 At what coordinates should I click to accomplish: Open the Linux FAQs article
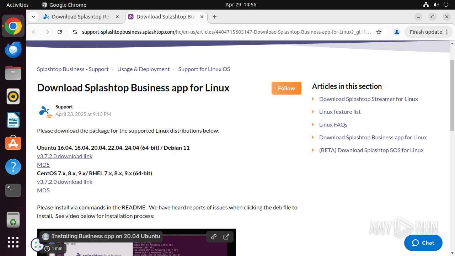point(333,124)
